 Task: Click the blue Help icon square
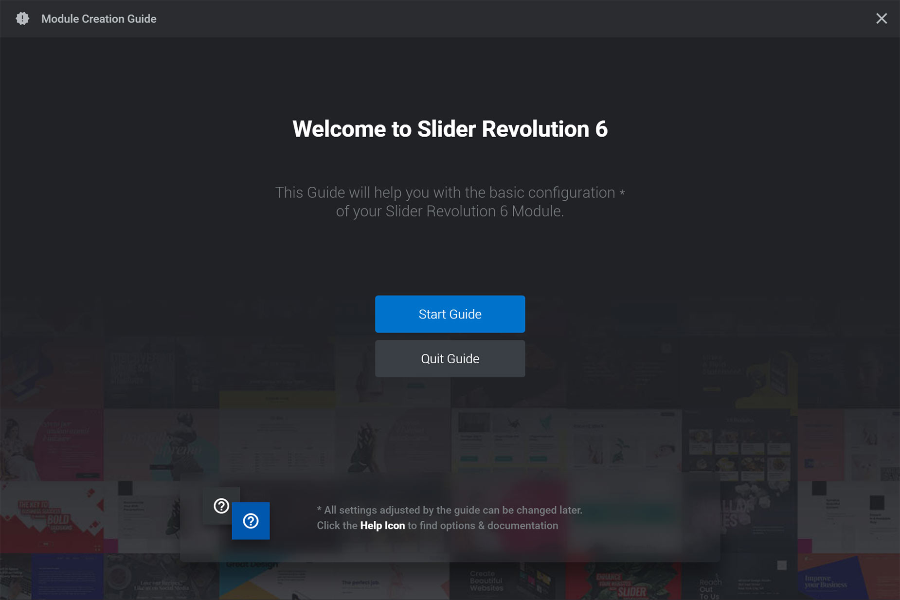point(251,521)
